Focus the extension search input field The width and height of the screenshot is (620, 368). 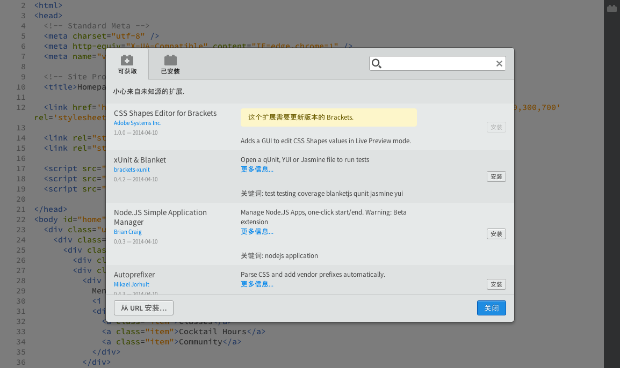coord(438,64)
